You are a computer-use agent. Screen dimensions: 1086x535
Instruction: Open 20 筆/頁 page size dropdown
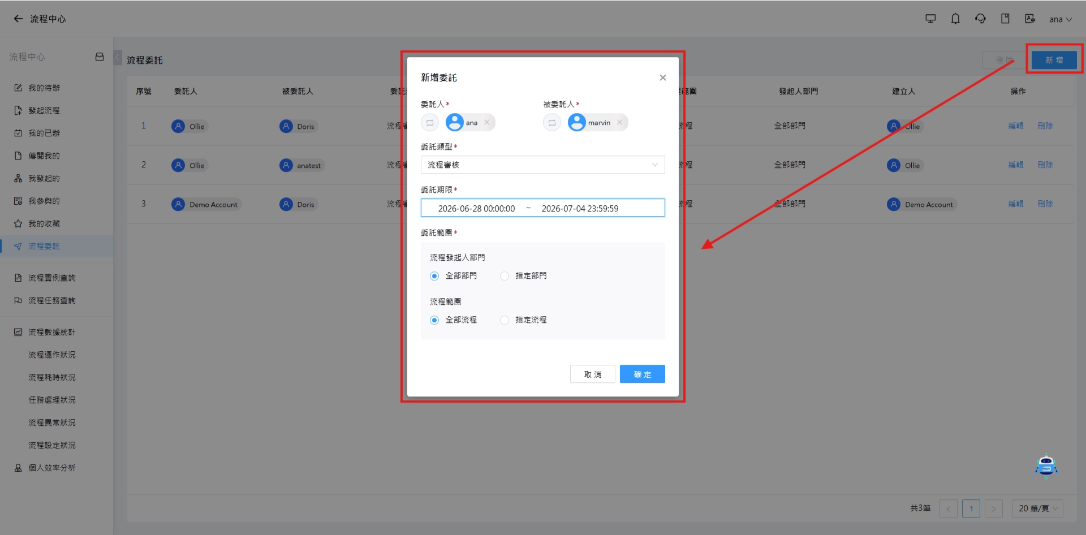1037,508
